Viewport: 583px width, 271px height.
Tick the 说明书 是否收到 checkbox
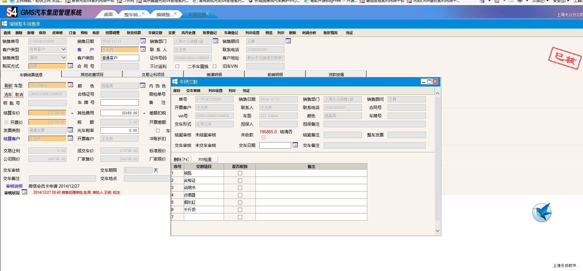pyautogui.click(x=240, y=188)
